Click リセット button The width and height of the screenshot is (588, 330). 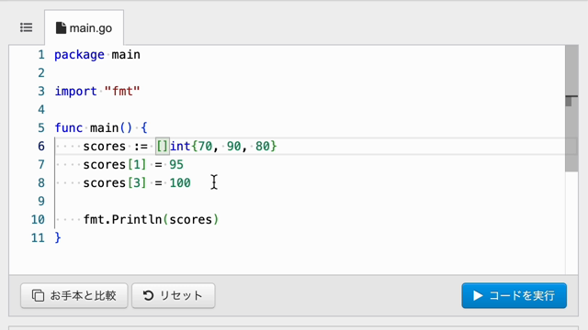pyautogui.click(x=174, y=295)
